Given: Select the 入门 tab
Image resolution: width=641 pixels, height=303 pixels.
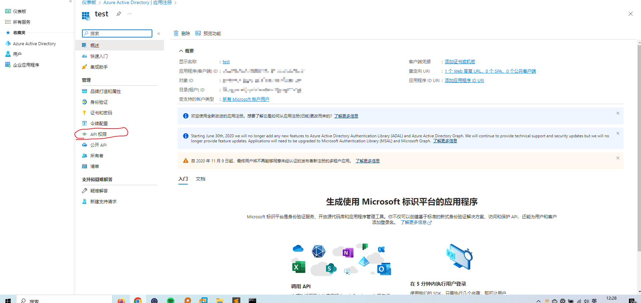Looking at the screenshot, I should pyautogui.click(x=183, y=179).
